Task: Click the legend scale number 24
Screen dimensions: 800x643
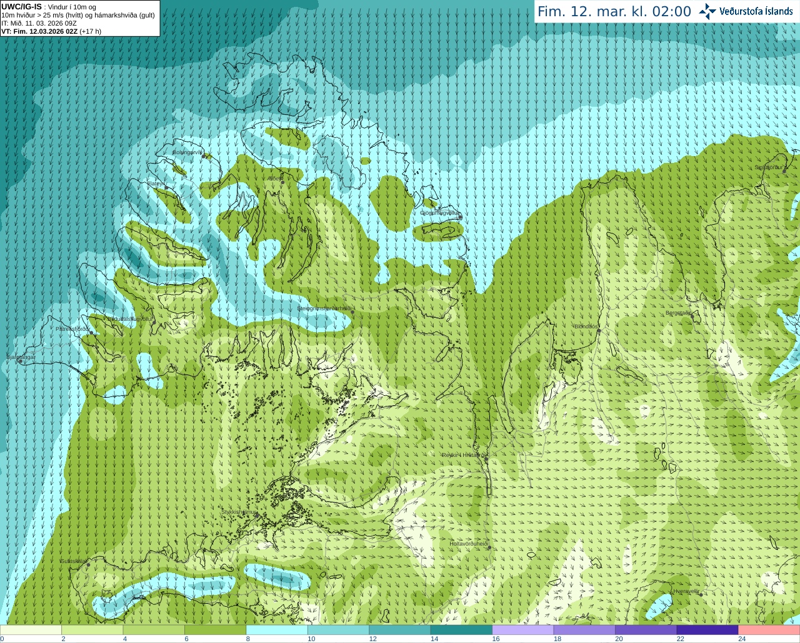Action: (742, 639)
